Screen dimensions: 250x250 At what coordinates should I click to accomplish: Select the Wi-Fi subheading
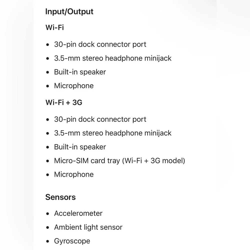pos(55,27)
